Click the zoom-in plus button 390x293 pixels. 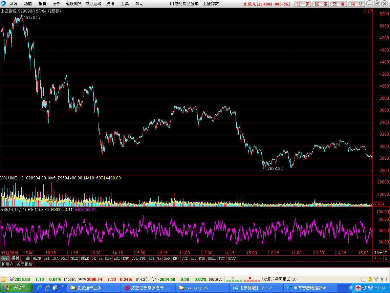coord(375,258)
